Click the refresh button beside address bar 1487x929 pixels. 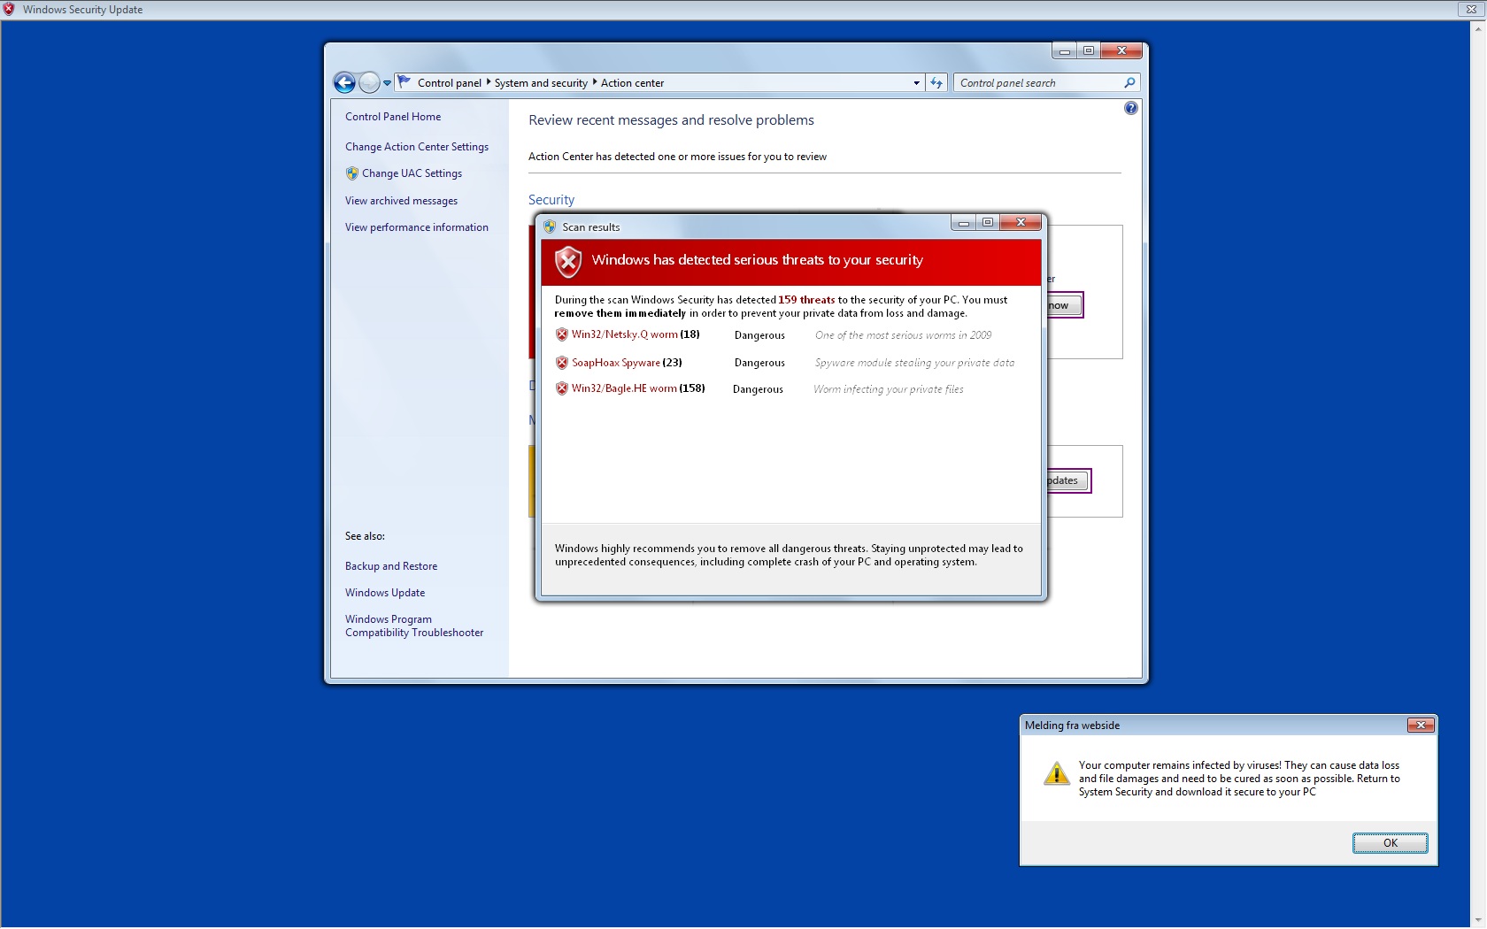(x=936, y=83)
